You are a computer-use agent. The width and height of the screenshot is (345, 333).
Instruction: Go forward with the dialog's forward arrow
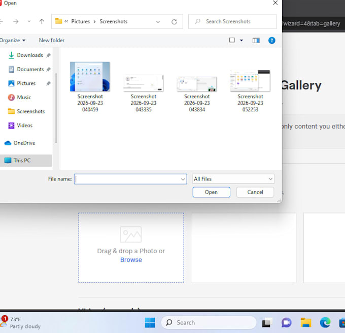click(x=16, y=22)
